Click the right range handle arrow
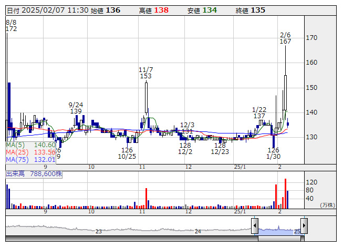Screen dimensions: 343x247 [x=304, y=226]
